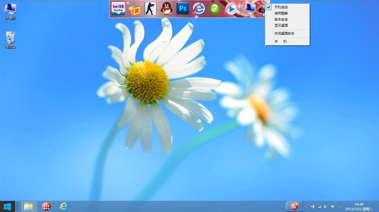Open the volume speaker tray icon

tap(326, 207)
